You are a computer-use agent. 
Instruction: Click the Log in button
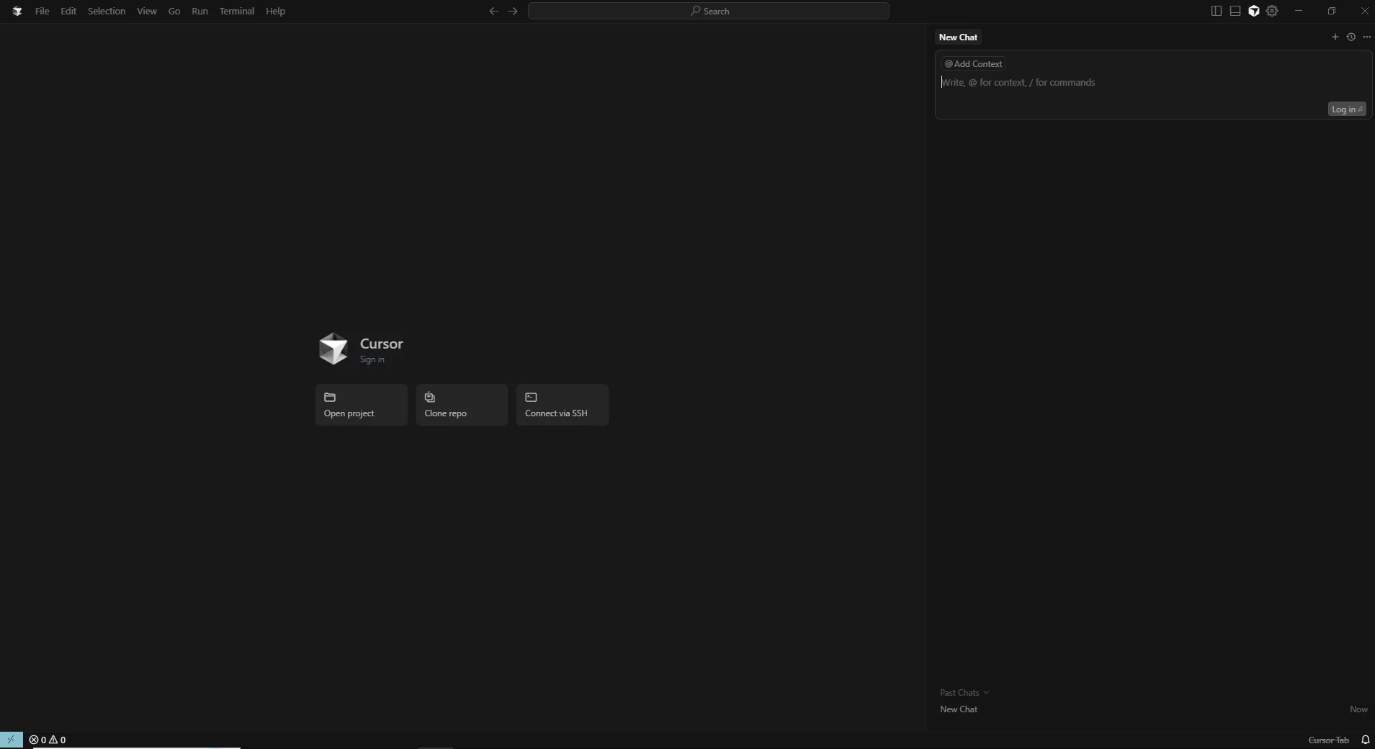point(1347,109)
